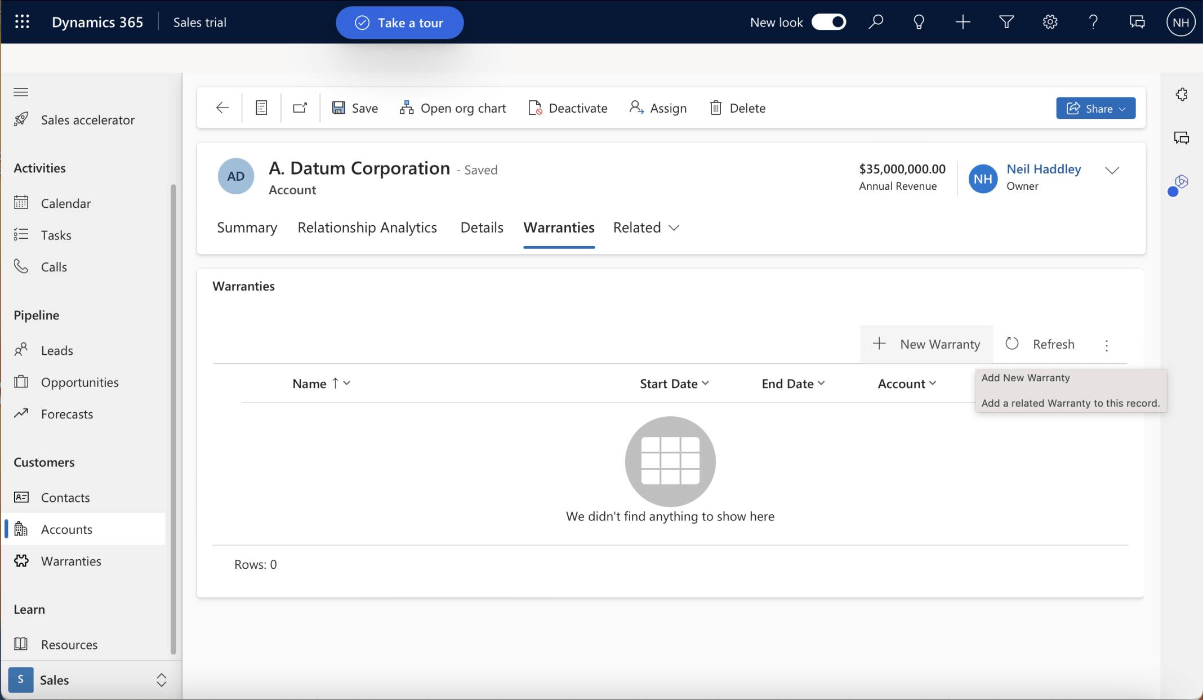Image resolution: width=1203 pixels, height=700 pixels.
Task: Open the settings gear icon
Action: [x=1050, y=22]
